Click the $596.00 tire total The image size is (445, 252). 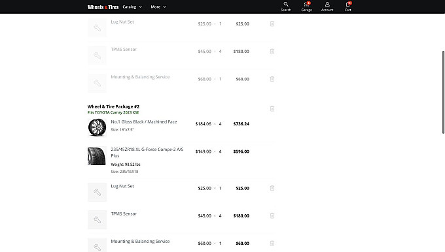tap(241, 151)
